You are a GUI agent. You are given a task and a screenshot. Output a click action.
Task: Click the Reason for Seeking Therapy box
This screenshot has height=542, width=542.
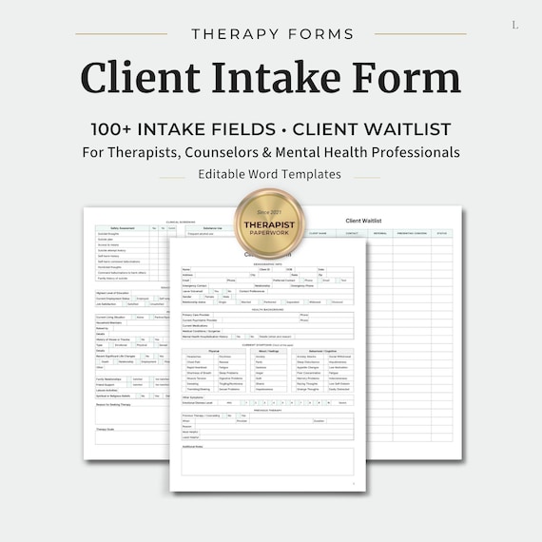(x=132, y=416)
